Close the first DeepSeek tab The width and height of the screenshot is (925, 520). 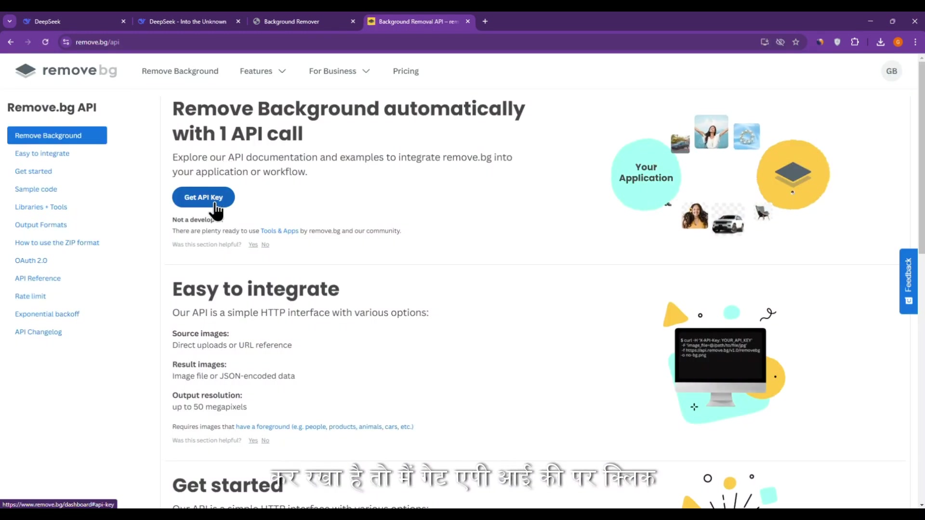pos(123,21)
